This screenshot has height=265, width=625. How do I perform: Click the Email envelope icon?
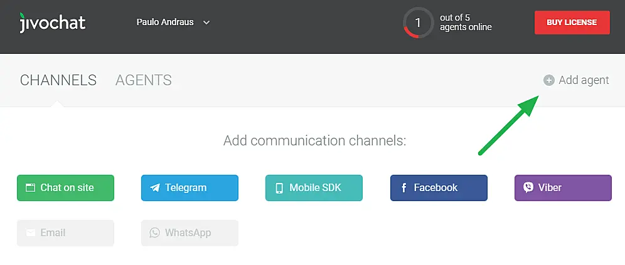[30, 232]
